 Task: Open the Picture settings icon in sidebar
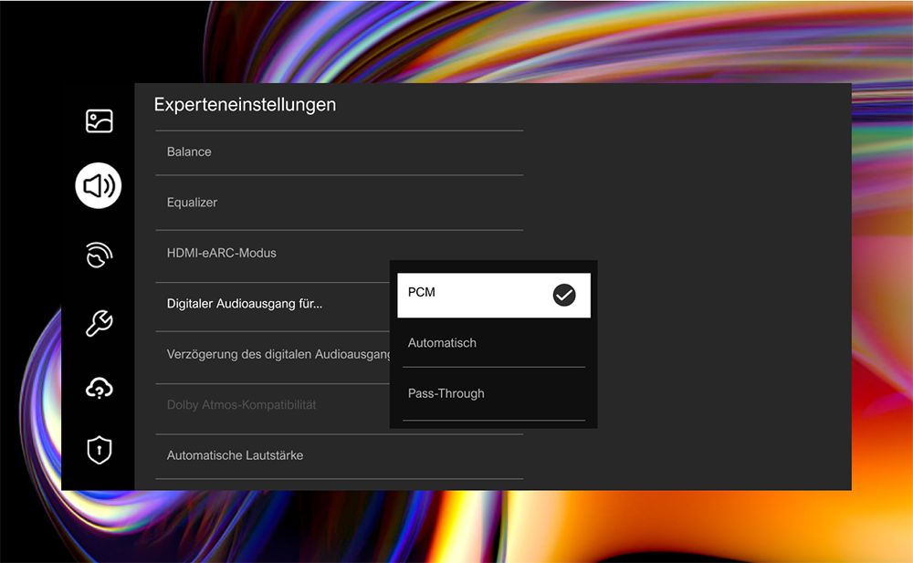click(99, 121)
